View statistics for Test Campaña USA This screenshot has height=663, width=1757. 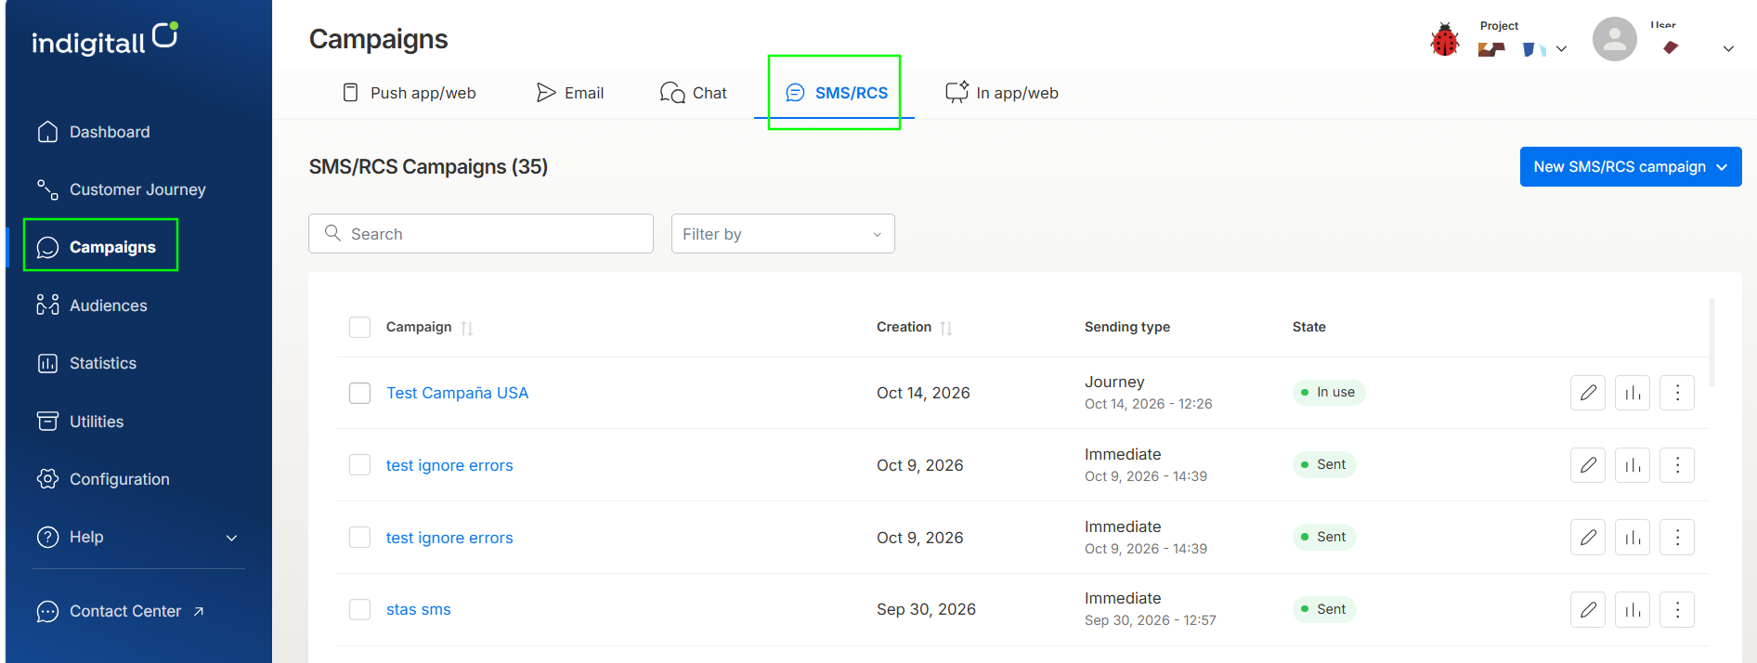coord(1633,393)
